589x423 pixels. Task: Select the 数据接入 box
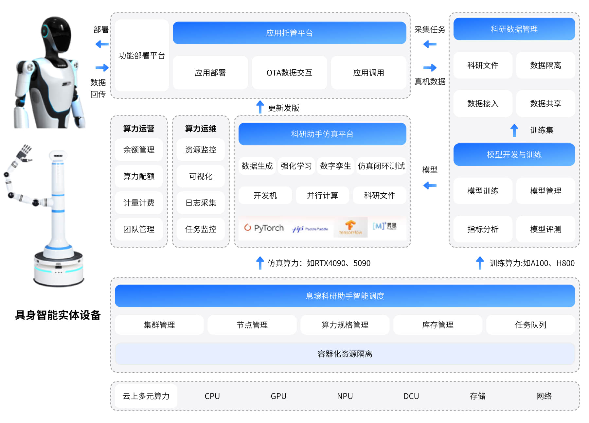(x=483, y=103)
